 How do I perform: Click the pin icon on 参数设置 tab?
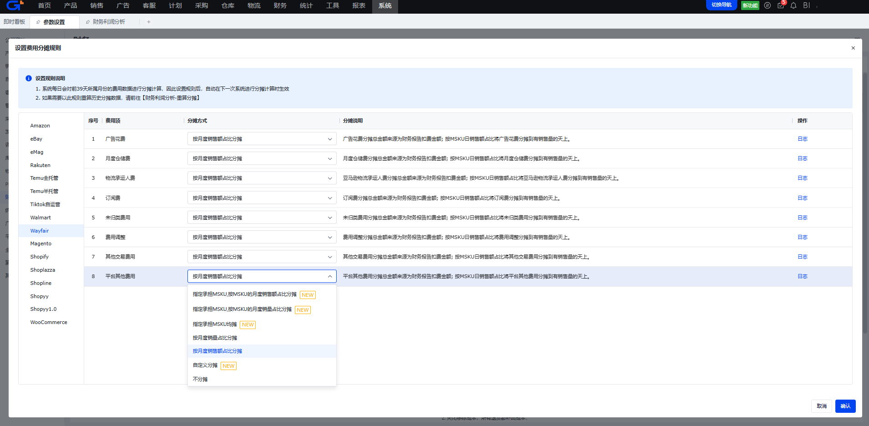38,22
